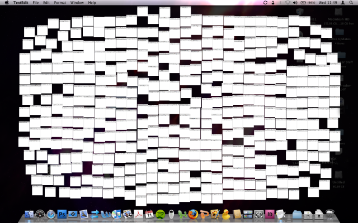Open Preview from the Dock
The height and width of the screenshot is (223, 358).
[128, 214]
